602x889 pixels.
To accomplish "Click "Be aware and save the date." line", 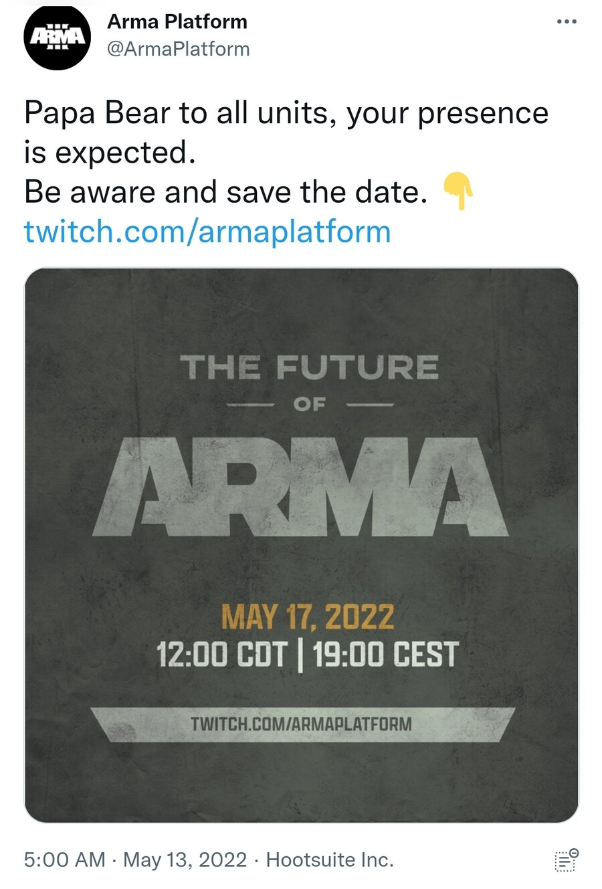I will pyautogui.click(x=226, y=192).
